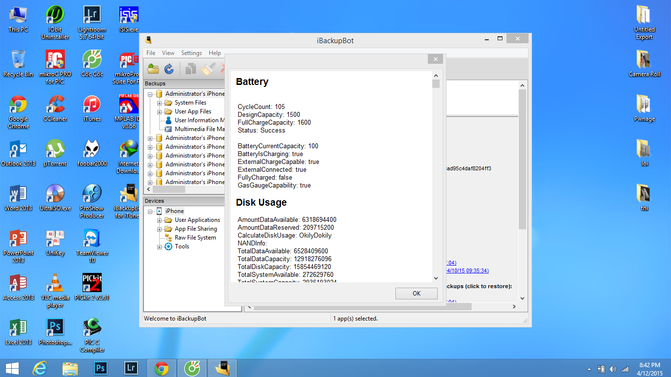Screen dimensions: 671x377
Task: Click the foobar2000 desktop icon
Action: coord(92,153)
